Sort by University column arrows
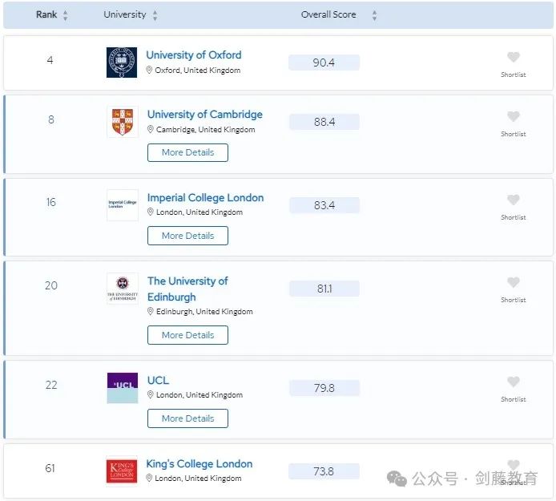The image size is (556, 501). [x=155, y=15]
